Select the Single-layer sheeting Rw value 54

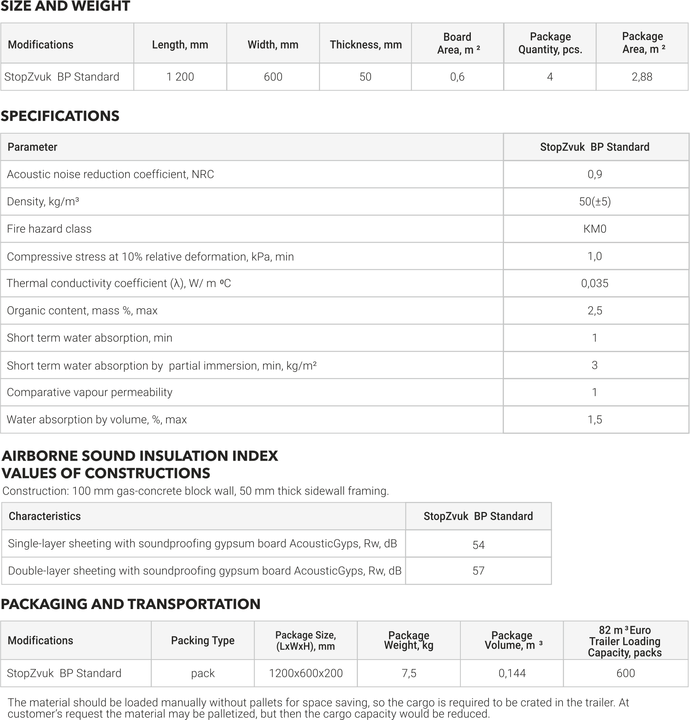(478, 545)
